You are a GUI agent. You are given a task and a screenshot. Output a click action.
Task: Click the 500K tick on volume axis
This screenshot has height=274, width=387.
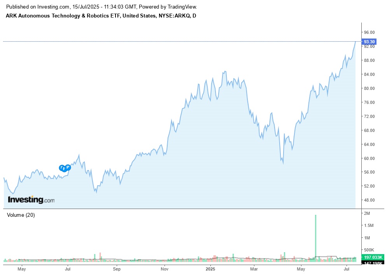tap(369, 250)
